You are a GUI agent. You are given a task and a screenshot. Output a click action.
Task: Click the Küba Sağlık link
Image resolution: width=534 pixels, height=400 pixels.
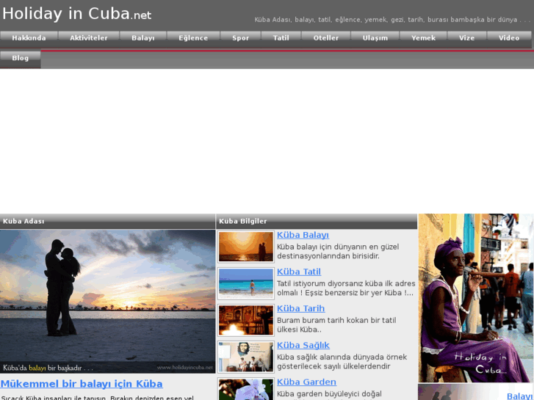pos(303,345)
